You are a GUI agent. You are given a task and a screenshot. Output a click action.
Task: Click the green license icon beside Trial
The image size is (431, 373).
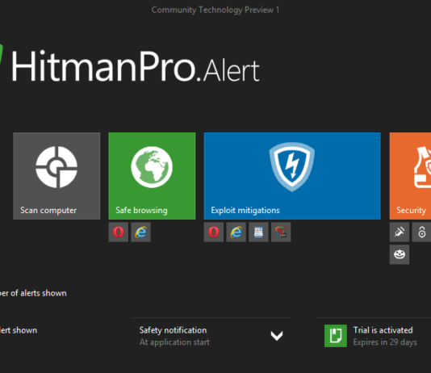(336, 336)
